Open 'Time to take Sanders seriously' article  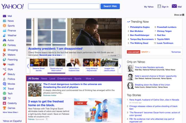click(149, 67)
